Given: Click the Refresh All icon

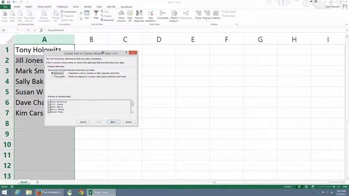Looking at the screenshot, I should [56, 16].
